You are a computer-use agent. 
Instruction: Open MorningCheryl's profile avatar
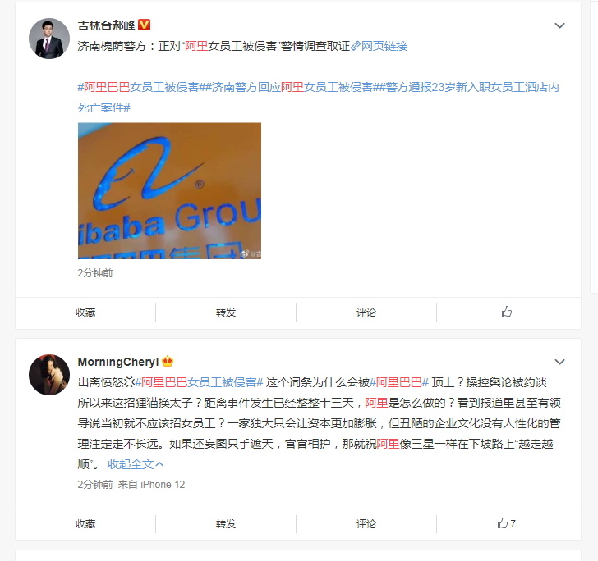point(49,375)
